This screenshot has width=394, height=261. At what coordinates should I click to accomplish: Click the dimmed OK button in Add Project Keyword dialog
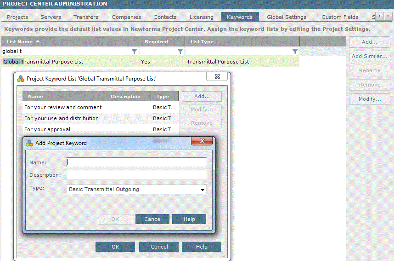tap(115, 219)
